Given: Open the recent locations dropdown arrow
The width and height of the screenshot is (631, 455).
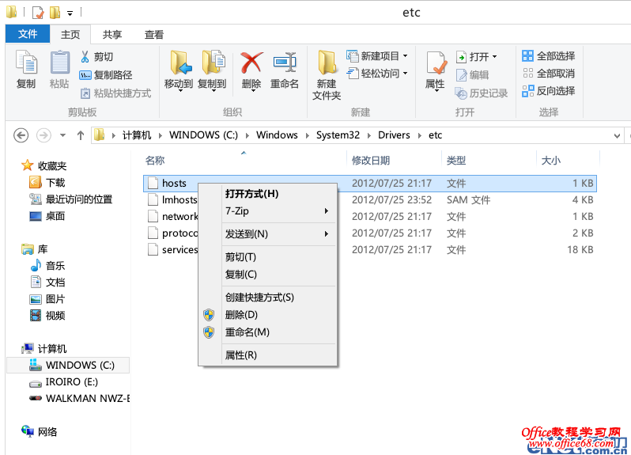Looking at the screenshot, I should pyautogui.click(x=62, y=135).
